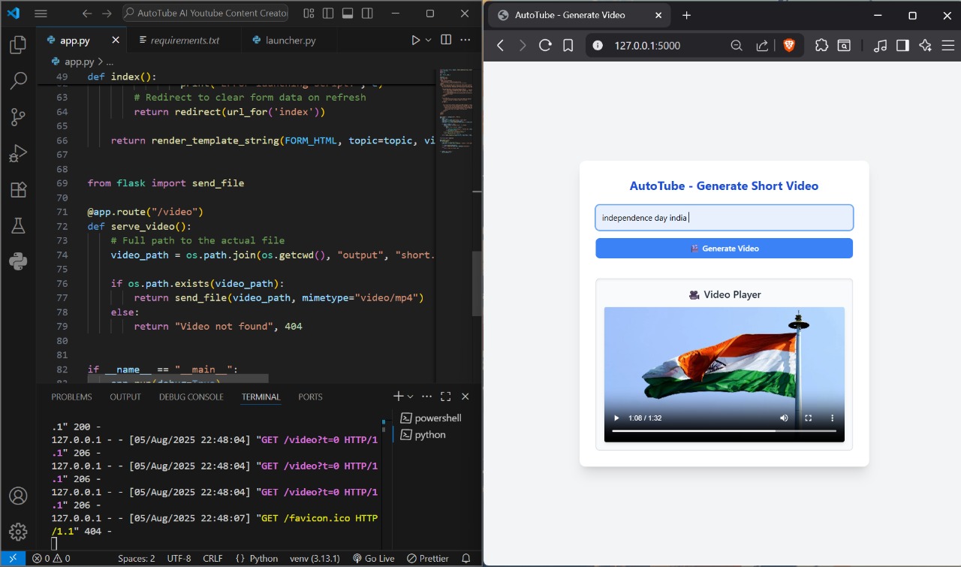Switch to the DEBUG CONSOLE panel tab

pyautogui.click(x=191, y=397)
